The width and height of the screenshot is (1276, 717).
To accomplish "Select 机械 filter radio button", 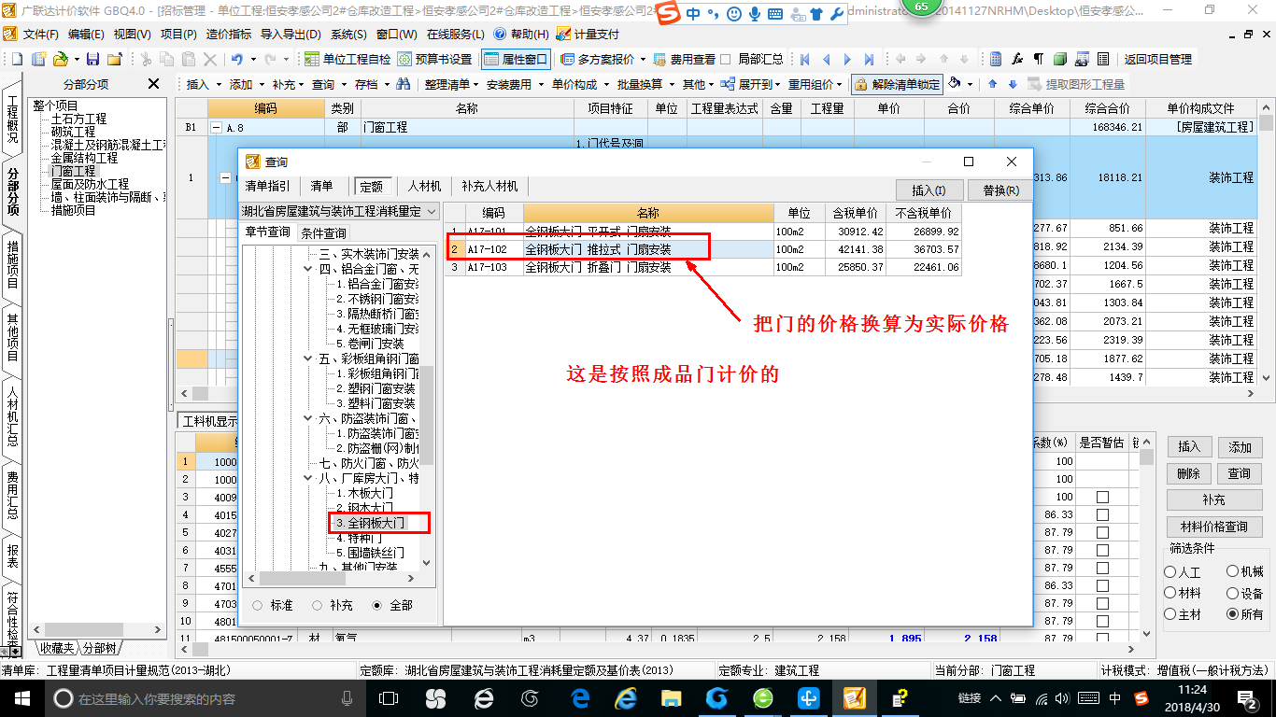I will [1233, 571].
